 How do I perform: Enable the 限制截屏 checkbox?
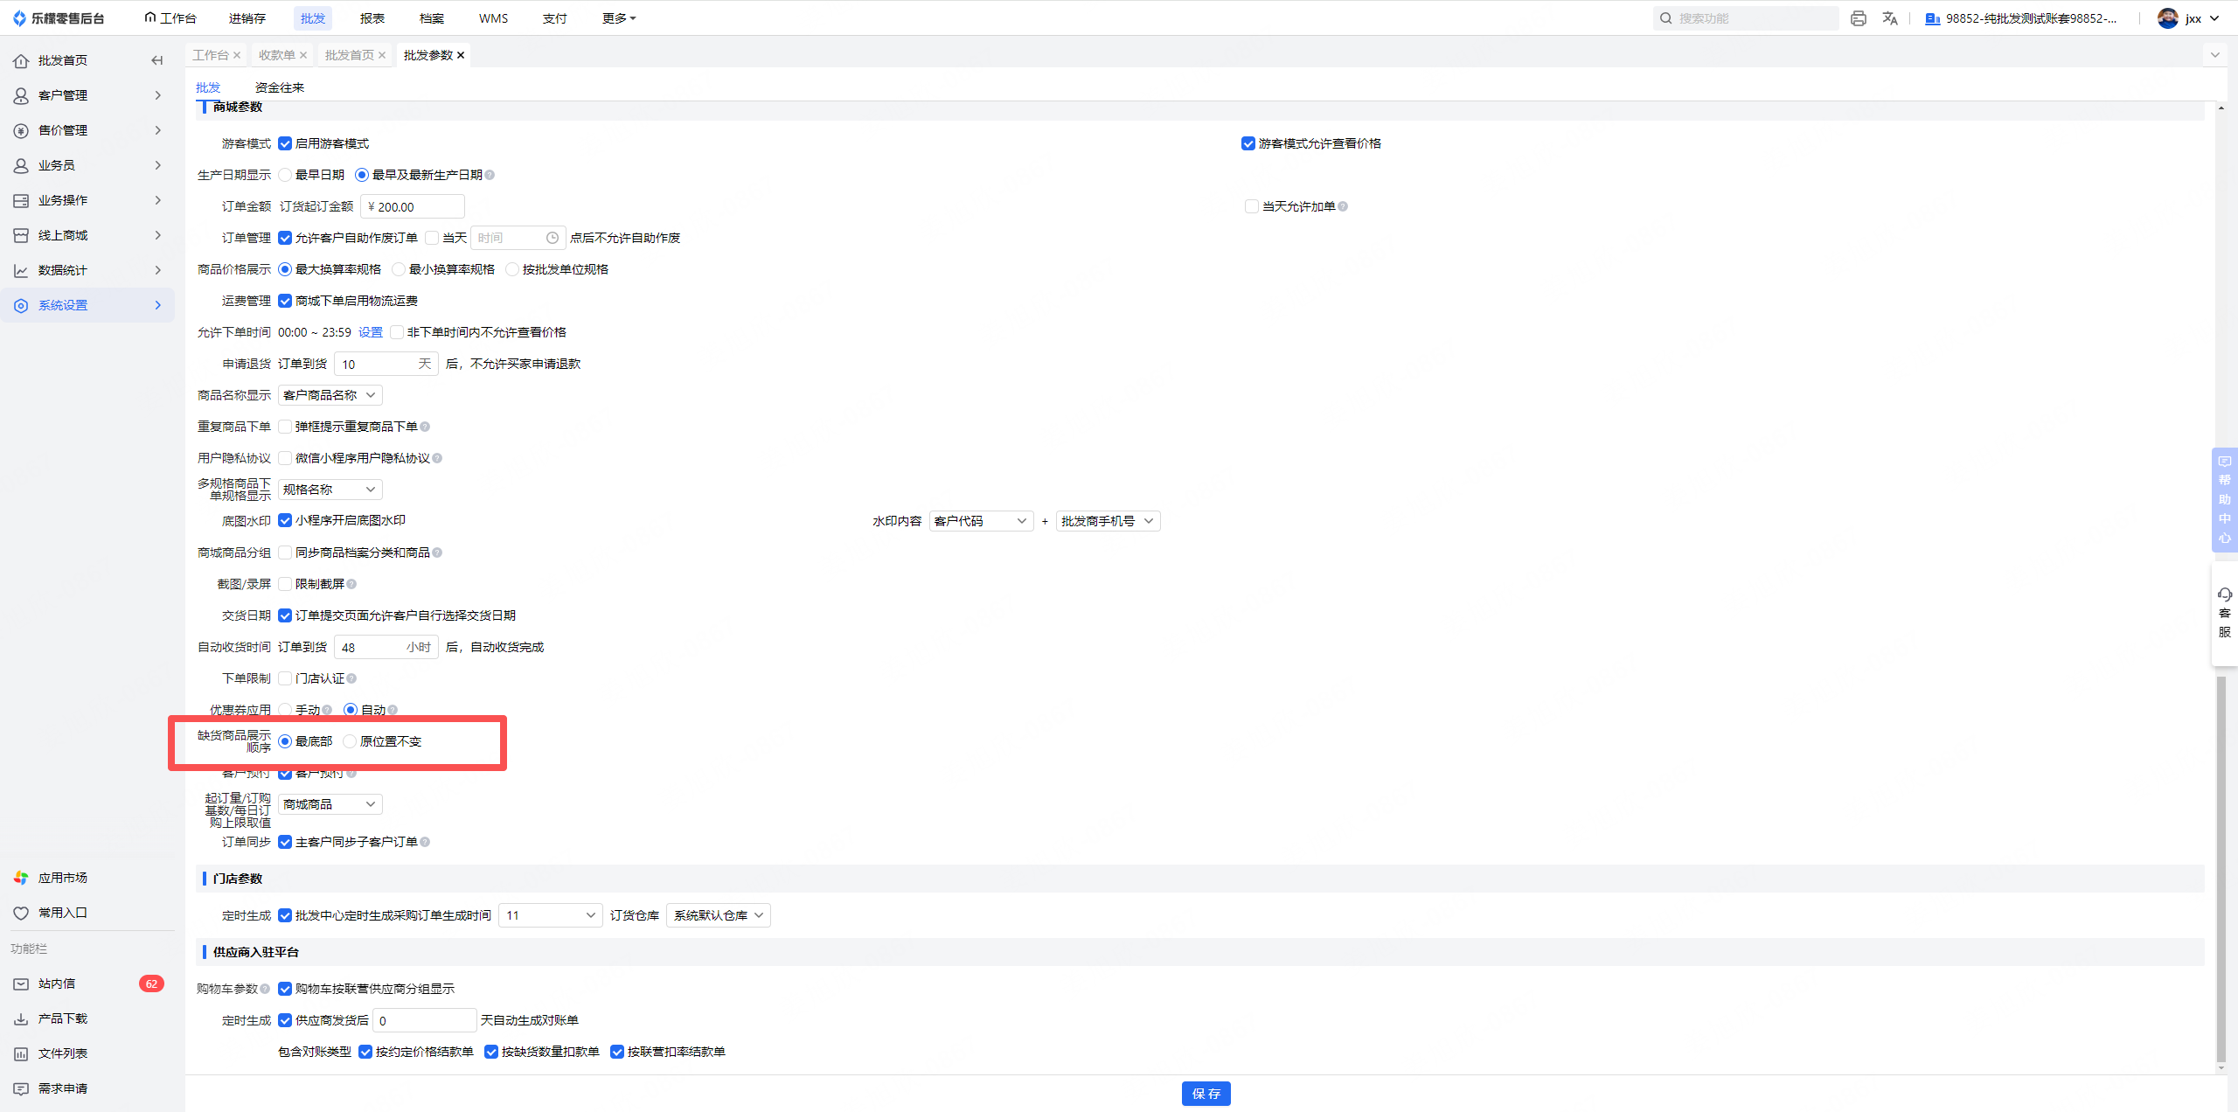(285, 584)
